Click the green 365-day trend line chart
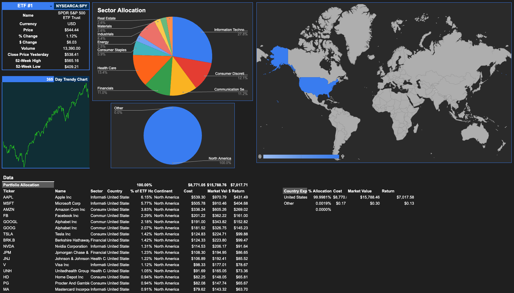The width and height of the screenshot is (514, 293). pyautogui.click(x=46, y=125)
